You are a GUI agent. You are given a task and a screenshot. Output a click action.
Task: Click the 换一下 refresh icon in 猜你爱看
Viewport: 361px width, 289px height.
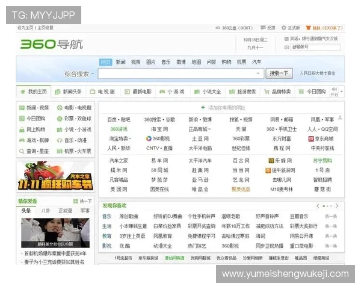point(75,201)
